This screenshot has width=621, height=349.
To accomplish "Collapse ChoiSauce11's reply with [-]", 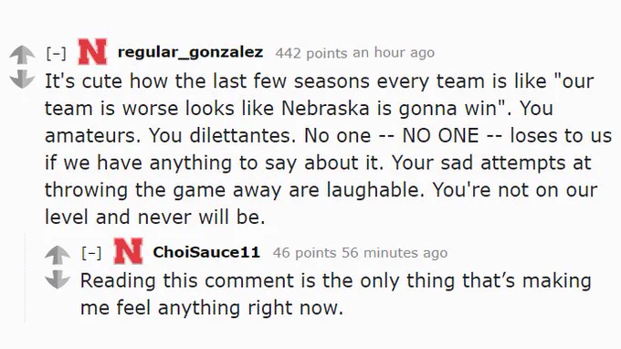I will coord(91,253).
